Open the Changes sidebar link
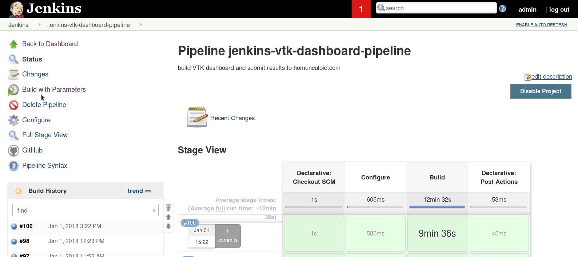The width and height of the screenshot is (578, 257). pyautogui.click(x=35, y=74)
